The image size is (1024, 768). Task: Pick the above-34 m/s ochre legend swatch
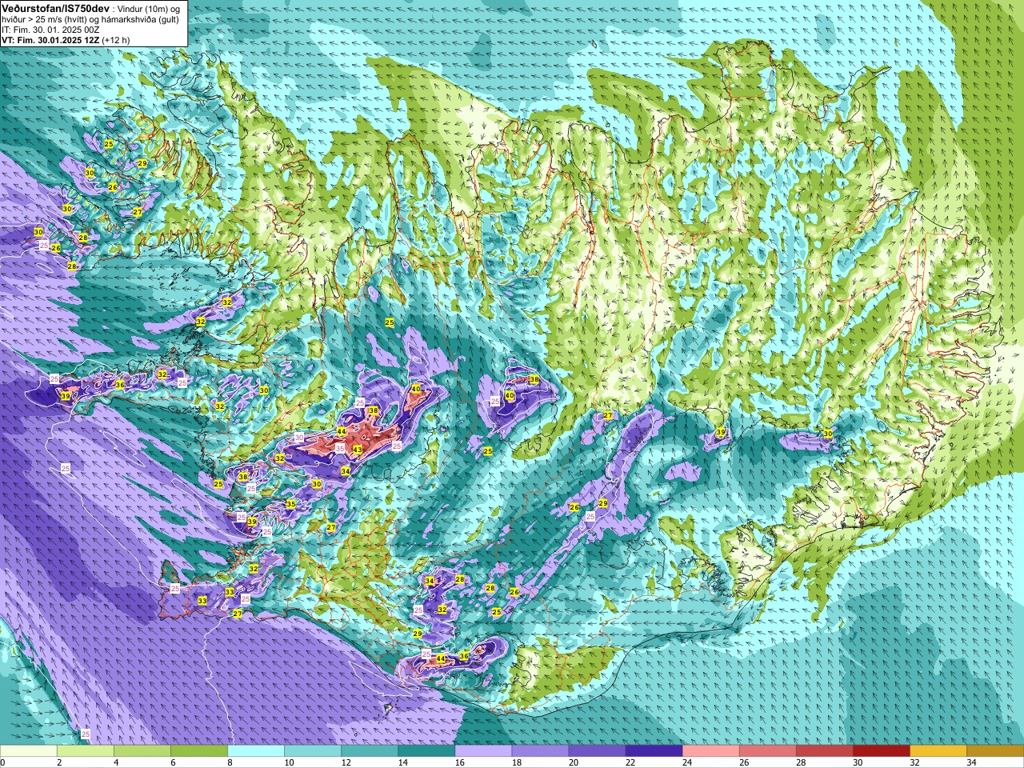pos(994,751)
